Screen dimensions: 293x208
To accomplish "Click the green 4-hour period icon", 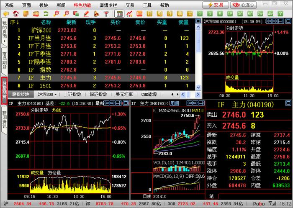I will click(270, 14).
